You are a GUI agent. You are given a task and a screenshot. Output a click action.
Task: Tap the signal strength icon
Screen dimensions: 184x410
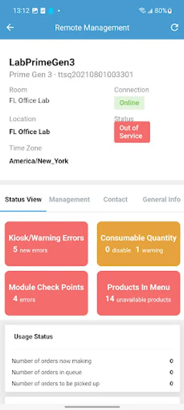coord(150,11)
